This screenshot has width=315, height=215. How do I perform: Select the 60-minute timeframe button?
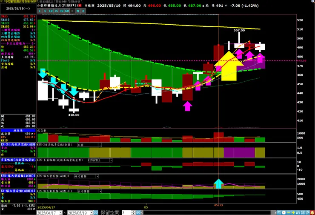pyautogui.click(x=67, y=11)
